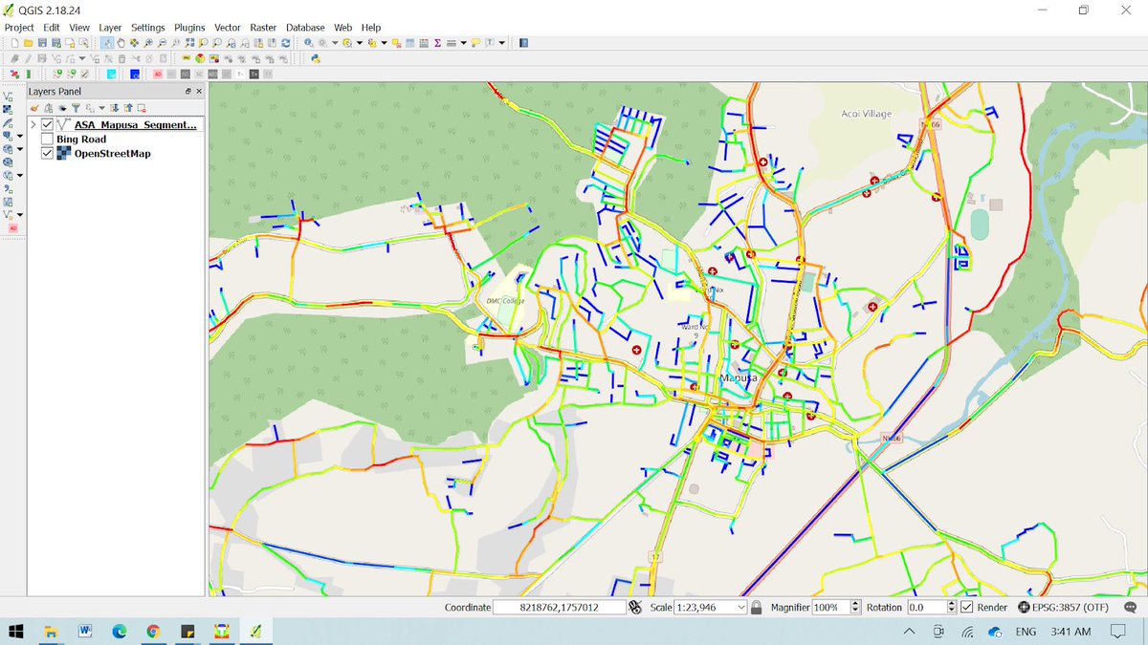Click the Coordinate input field
The height and width of the screenshot is (645, 1148).
click(559, 607)
